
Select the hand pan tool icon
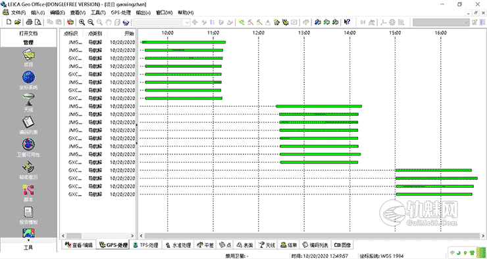(x=108, y=22)
